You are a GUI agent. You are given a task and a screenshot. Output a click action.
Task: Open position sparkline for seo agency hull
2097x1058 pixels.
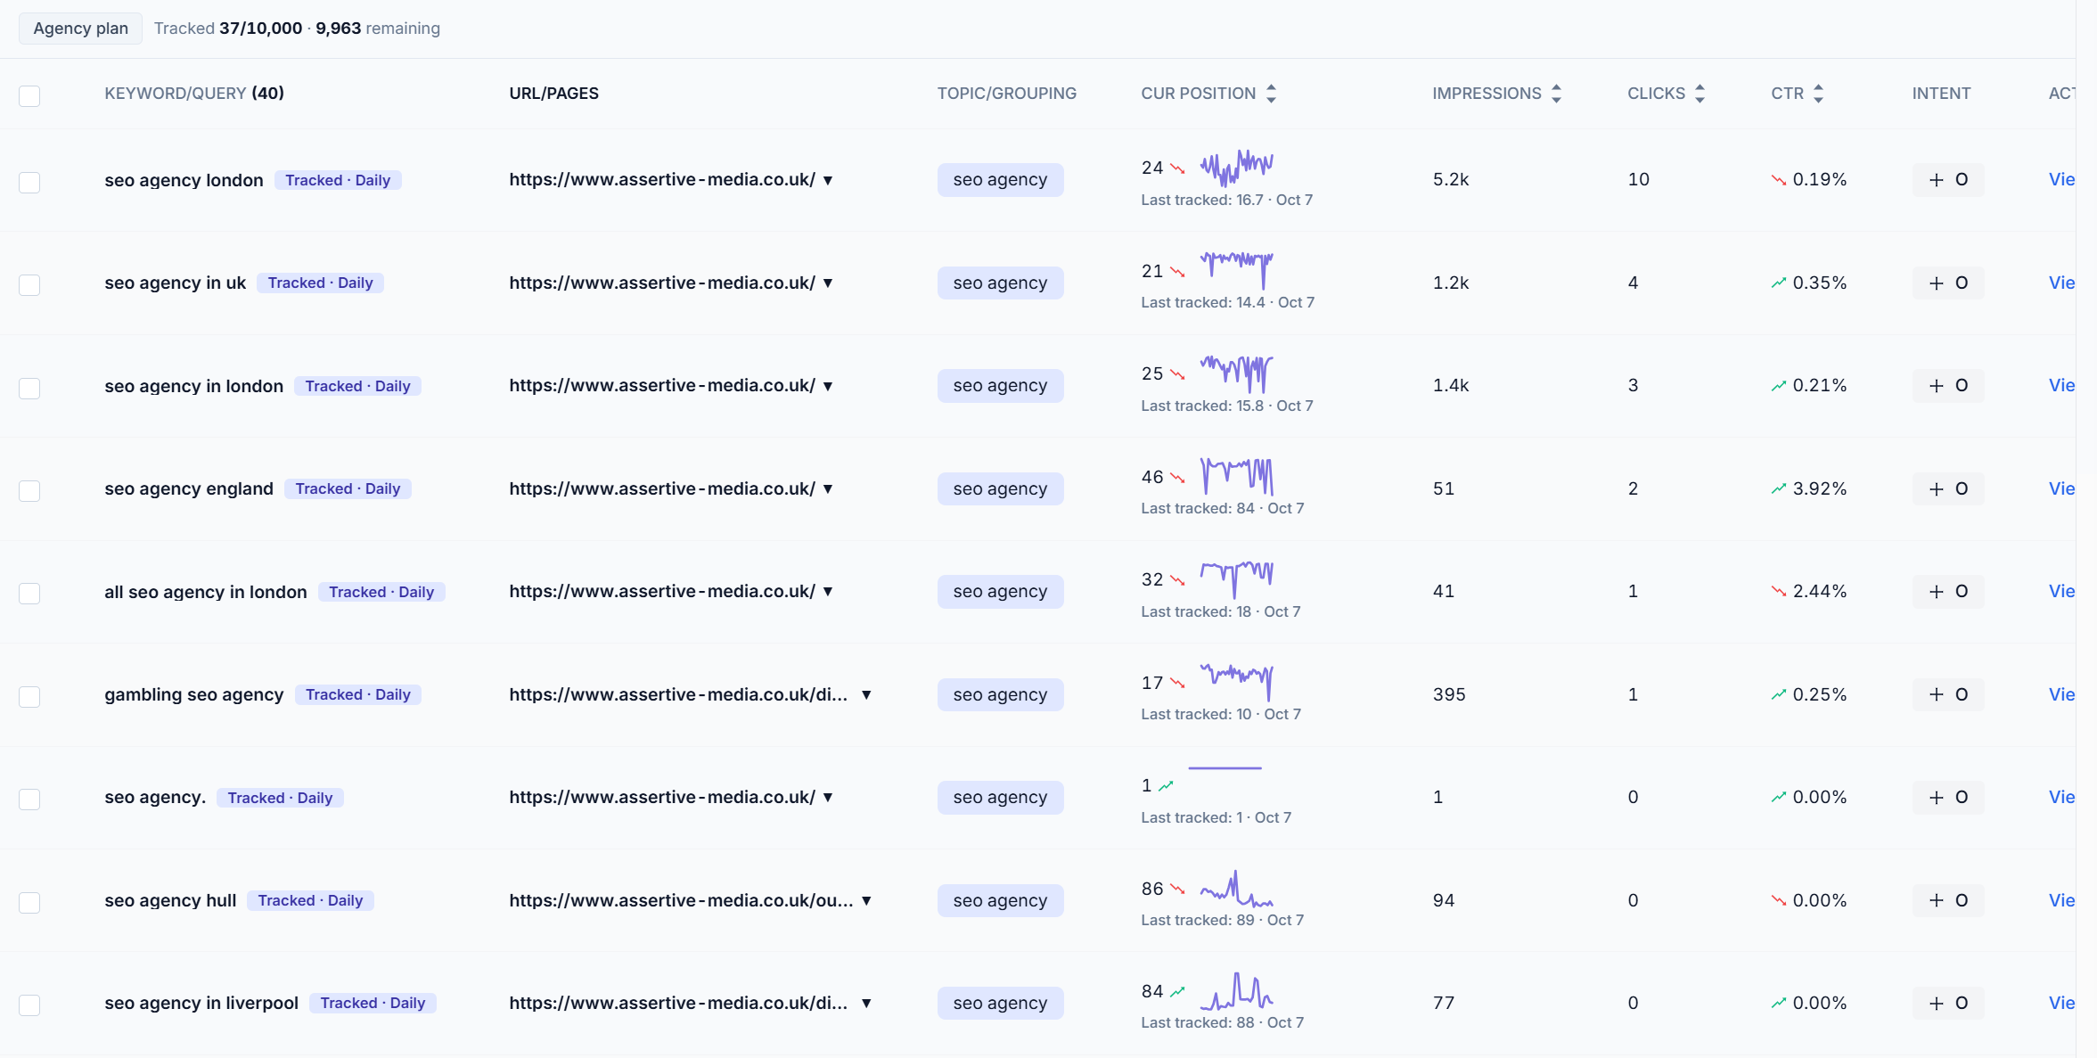(x=1237, y=889)
